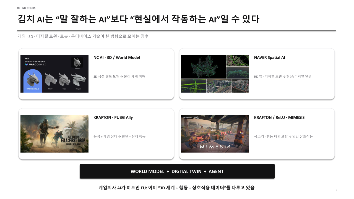
Task: Click the 'NAVER Spatial AI' heading
Action: 270,57
